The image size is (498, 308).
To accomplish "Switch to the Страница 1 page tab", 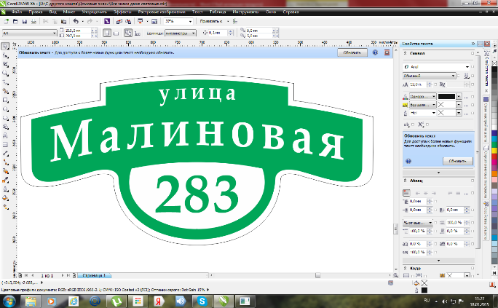I will (94, 275).
